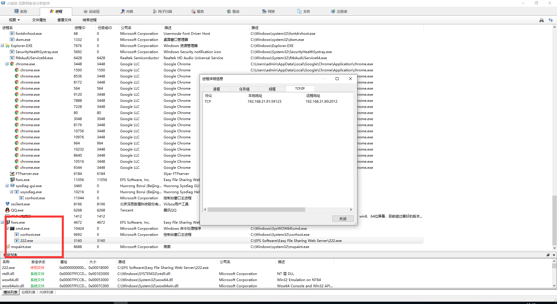Click the FTPserver.exe process icon
Viewport: 557px width, 304px height.
click(x=12, y=174)
